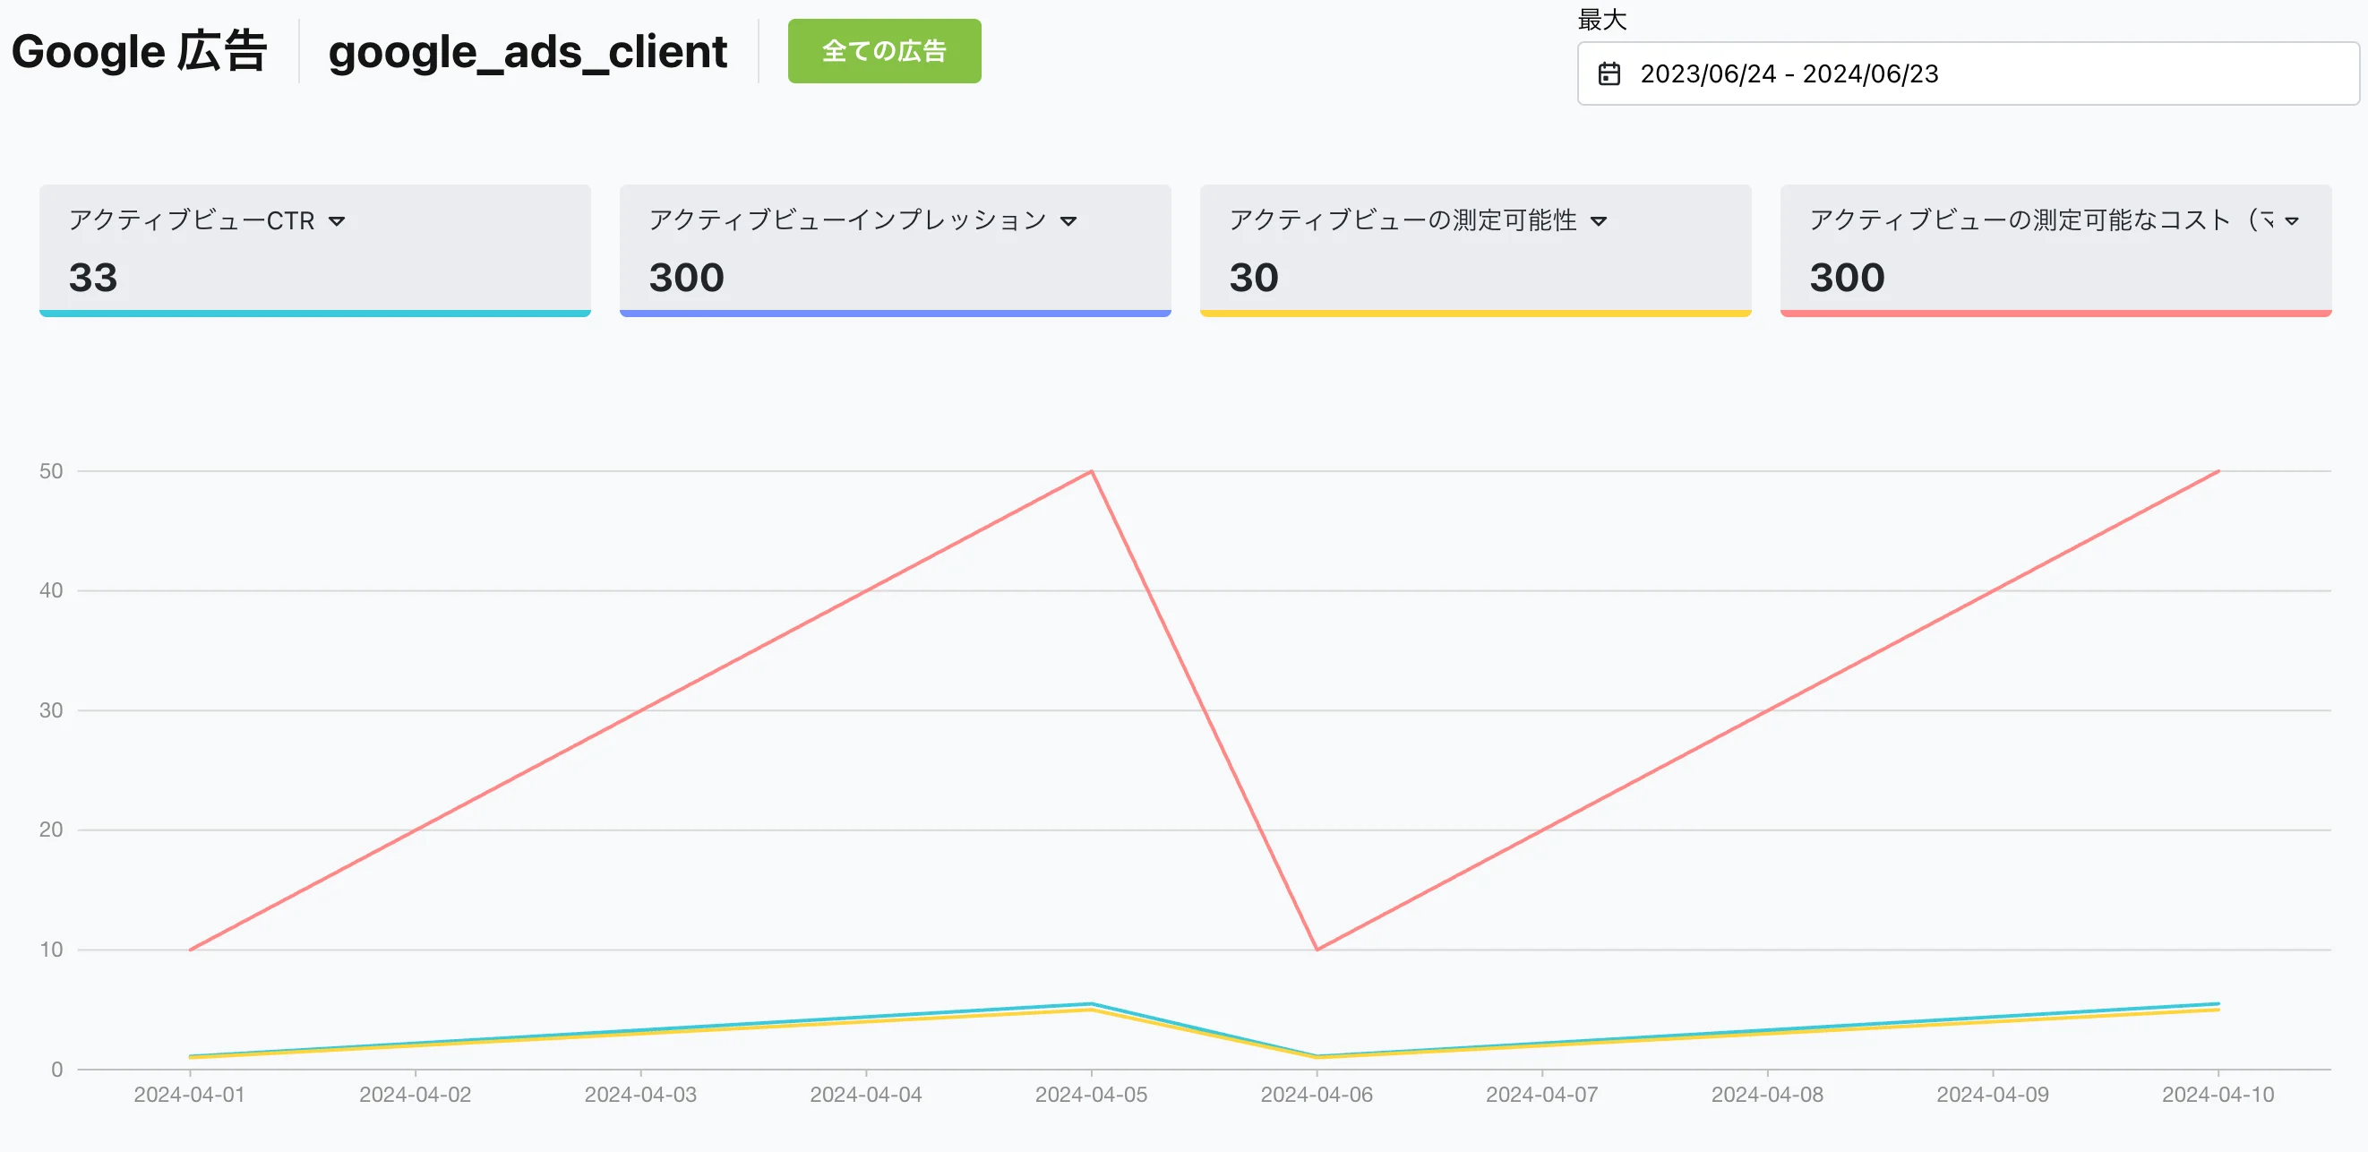Click the Google 広告 heading

[139, 53]
